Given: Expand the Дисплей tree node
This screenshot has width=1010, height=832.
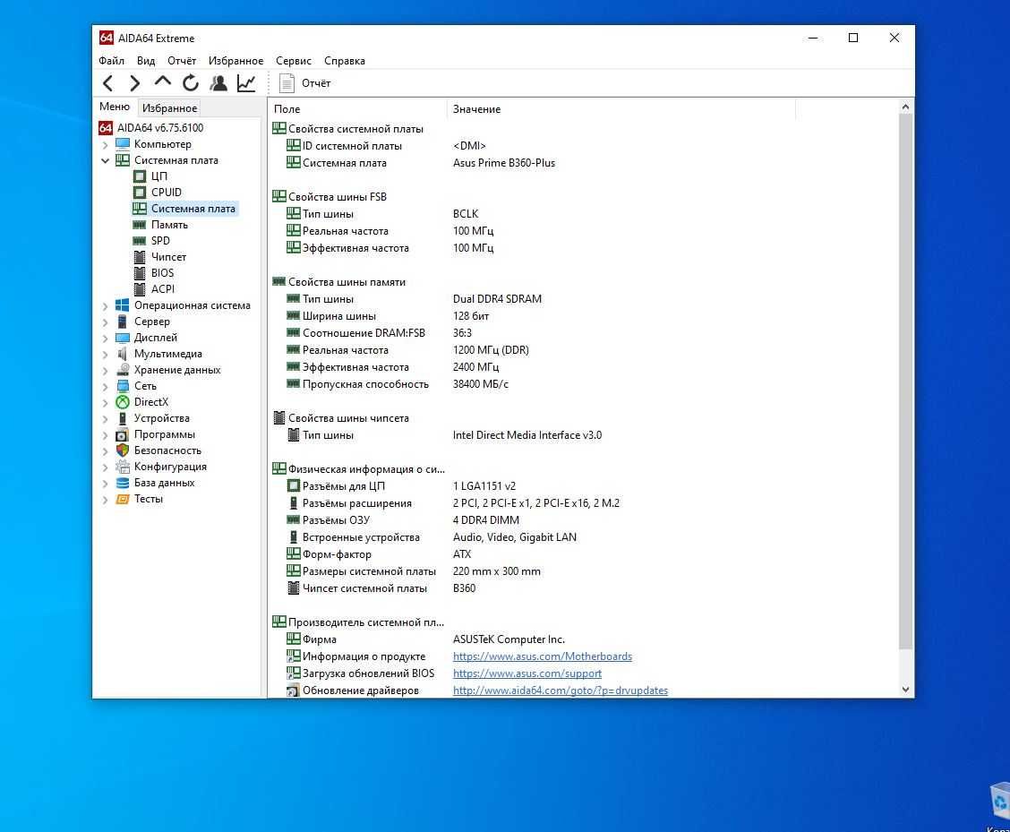Looking at the screenshot, I should click(x=105, y=338).
